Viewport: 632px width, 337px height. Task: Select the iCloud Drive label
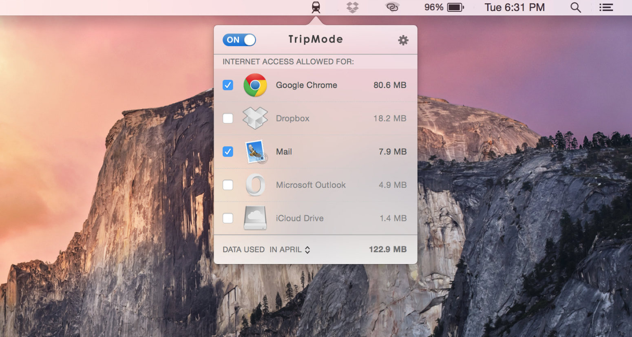click(300, 218)
